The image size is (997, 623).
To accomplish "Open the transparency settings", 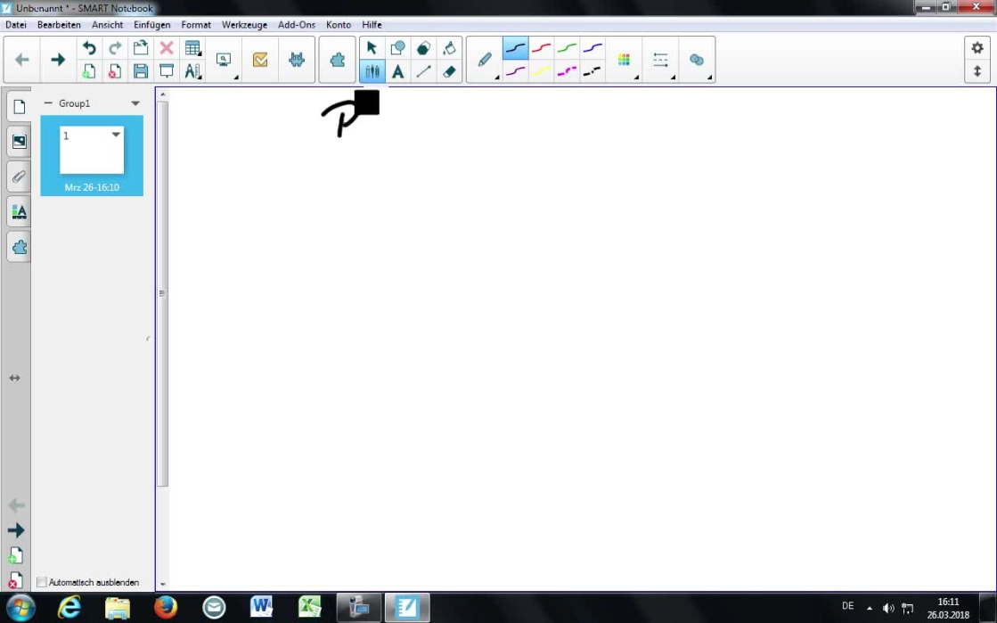I will point(697,60).
